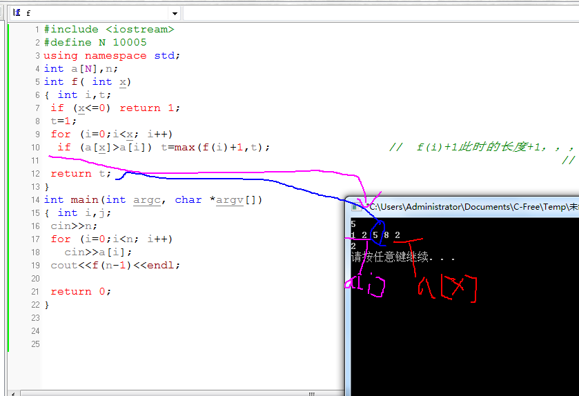
Task: Click 't=1;' statement on line 8
Action: tap(63, 121)
